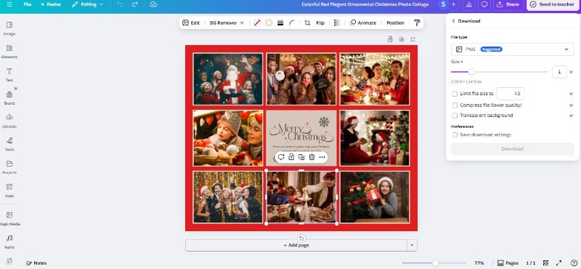Click the cloud save status icon
This screenshot has height=269, width=581.
[x=153, y=4]
